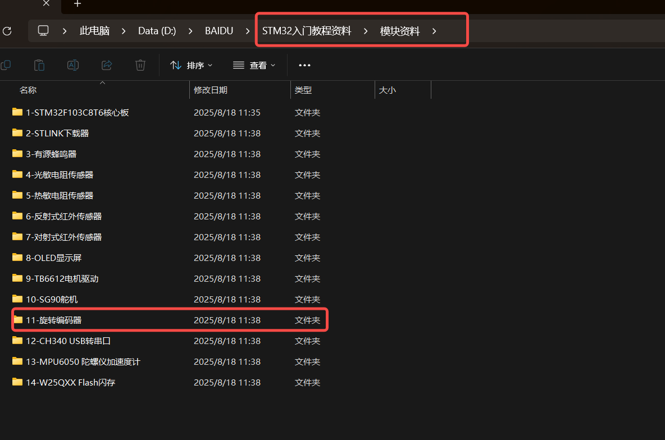The image size is (665, 440).
Task: Click date 2025/8/18 11:35 of first folder
Action: tap(227, 112)
